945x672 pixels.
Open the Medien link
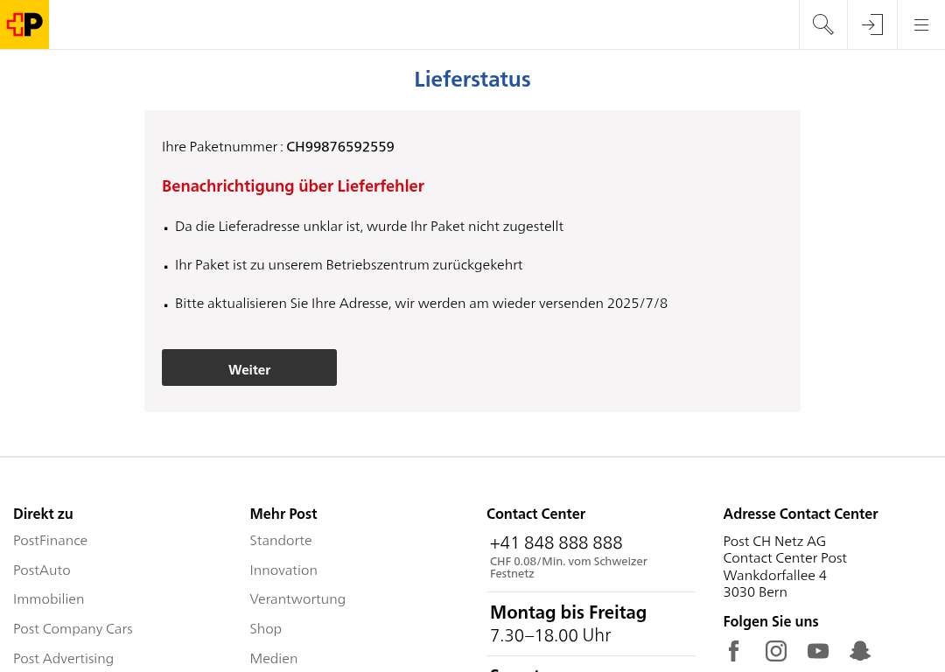(x=274, y=658)
